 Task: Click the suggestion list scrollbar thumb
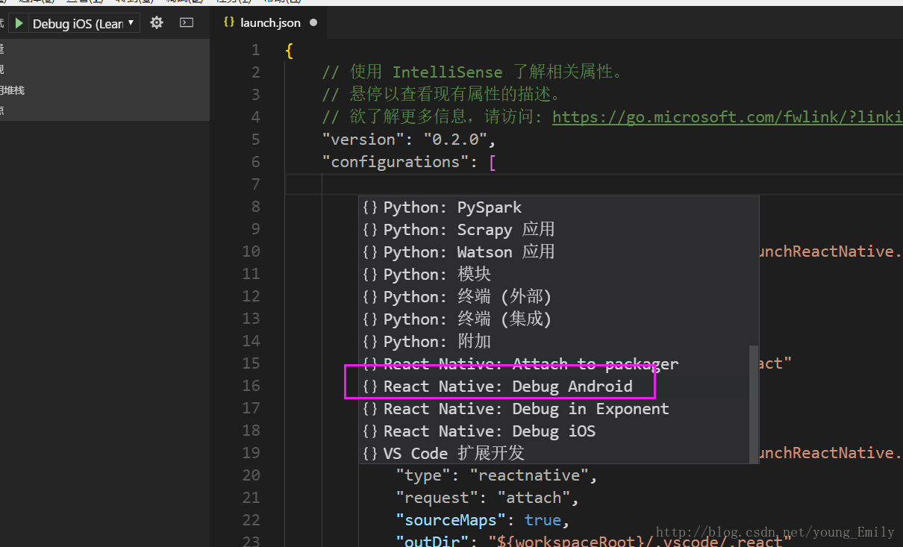click(753, 403)
